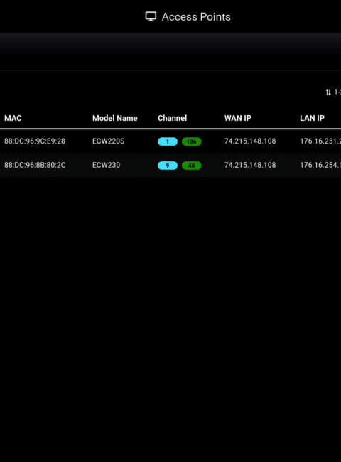Click WAN IP 74.215.148.108 in ECW220S row
341x462 pixels.
click(250, 141)
